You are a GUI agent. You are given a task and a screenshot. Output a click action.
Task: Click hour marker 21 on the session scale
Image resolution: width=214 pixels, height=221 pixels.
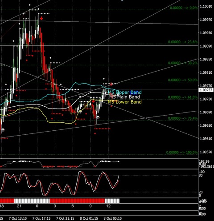click(19, 206)
